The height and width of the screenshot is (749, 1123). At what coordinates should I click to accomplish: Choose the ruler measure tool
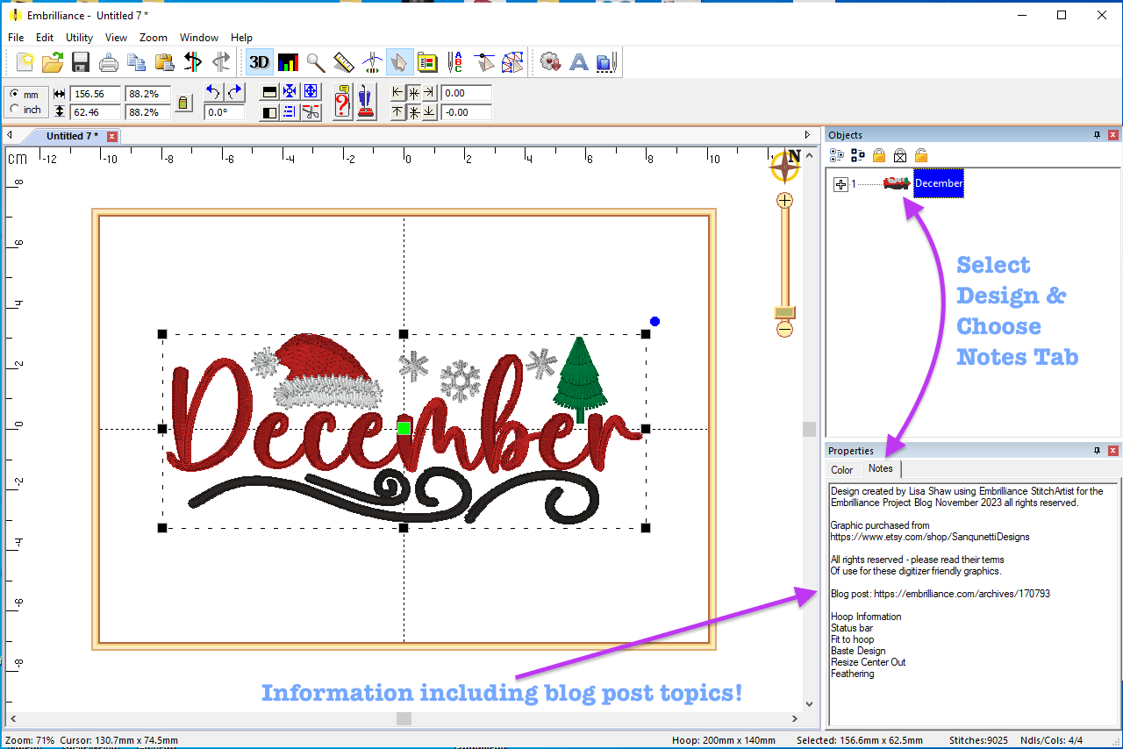343,62
